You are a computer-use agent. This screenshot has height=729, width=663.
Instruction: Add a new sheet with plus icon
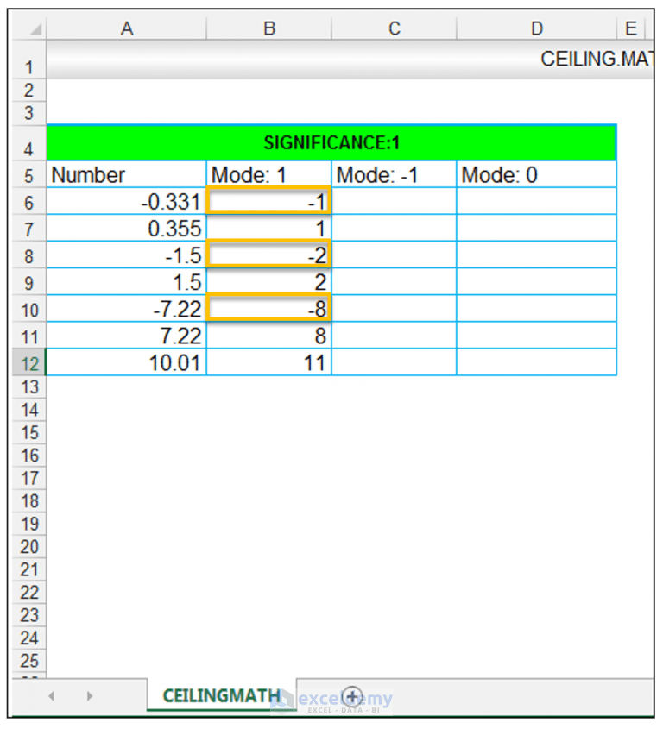pos(352,696)
